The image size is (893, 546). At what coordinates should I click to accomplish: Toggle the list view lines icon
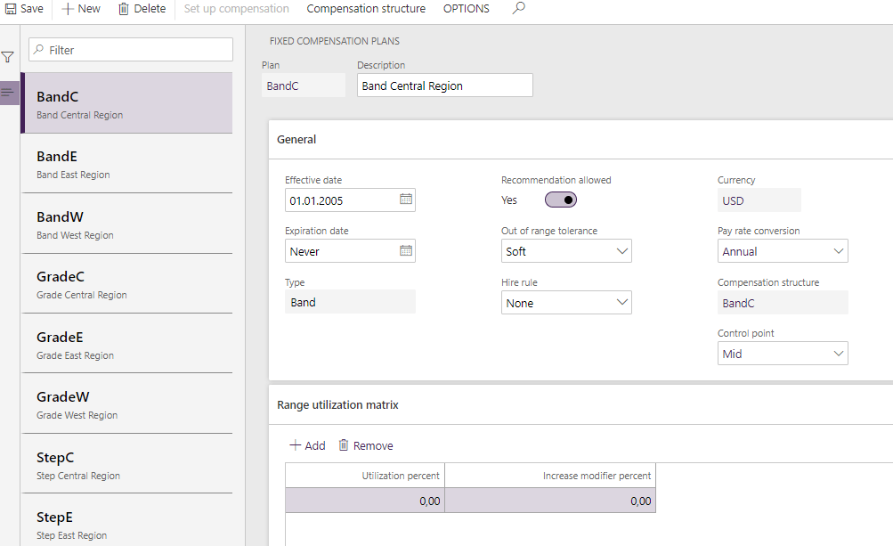click(8, 93)
